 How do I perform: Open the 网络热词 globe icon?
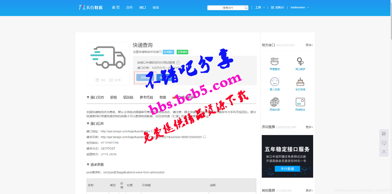275,102
